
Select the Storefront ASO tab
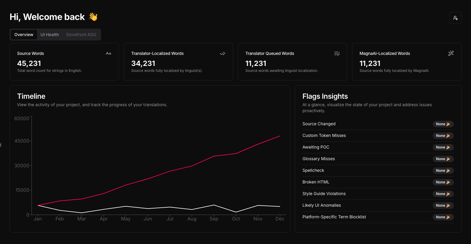click(81, 35)
